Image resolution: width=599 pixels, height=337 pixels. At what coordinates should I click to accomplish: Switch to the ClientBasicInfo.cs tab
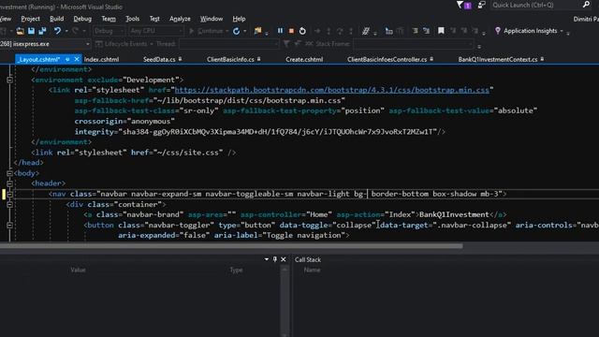coord(230,59)
